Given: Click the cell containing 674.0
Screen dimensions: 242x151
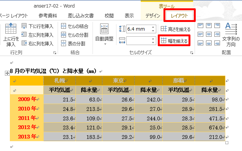Looking at the screenshot, I should 210,127.
